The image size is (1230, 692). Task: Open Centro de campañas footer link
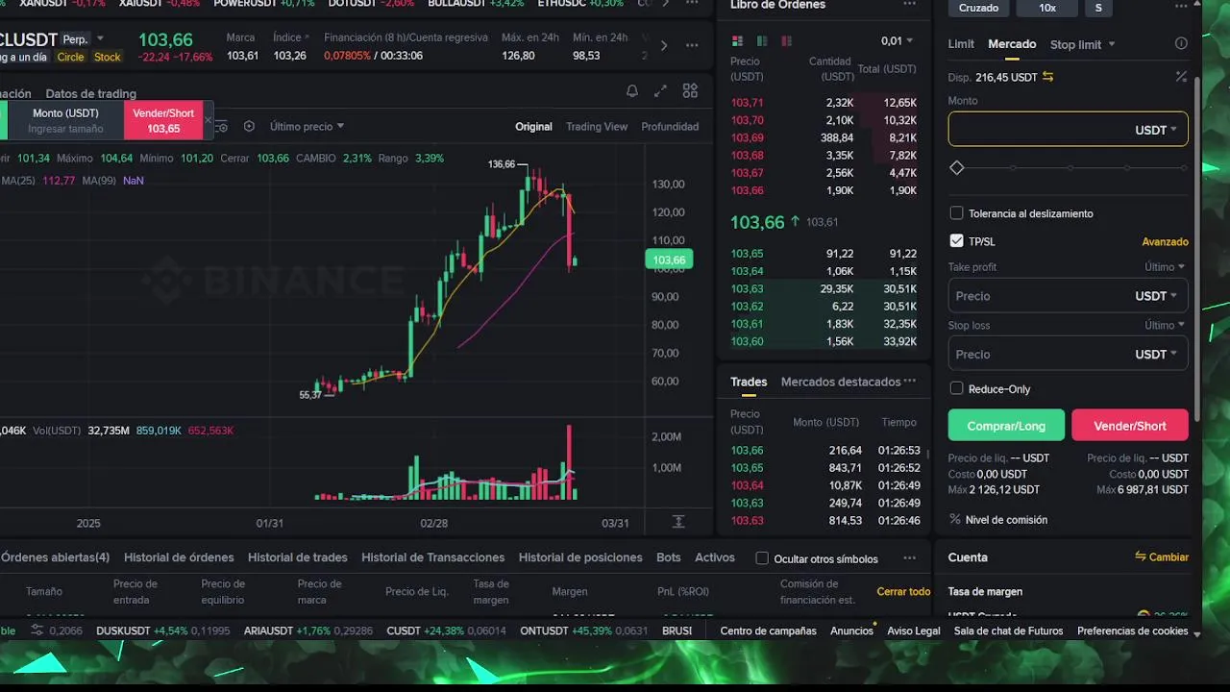tap(768, 630)
